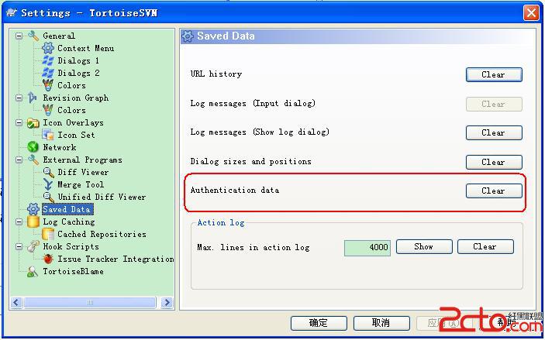Close the Settings window
This screenshot has width=545, height=340.
pos(531,13)
